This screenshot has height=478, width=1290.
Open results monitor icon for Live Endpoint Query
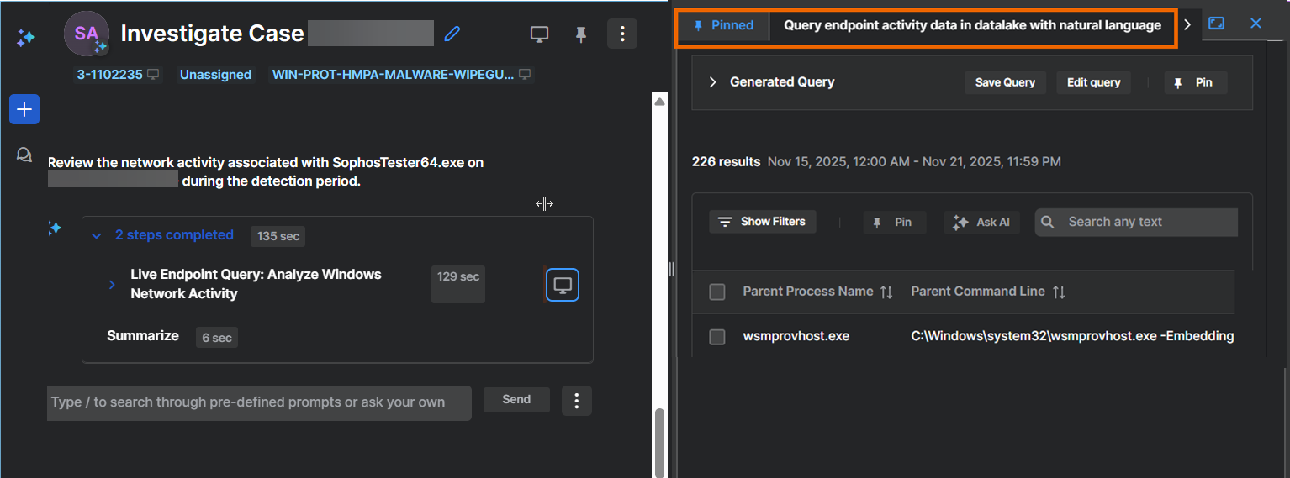pyautogui.click(x=563, y=285)
